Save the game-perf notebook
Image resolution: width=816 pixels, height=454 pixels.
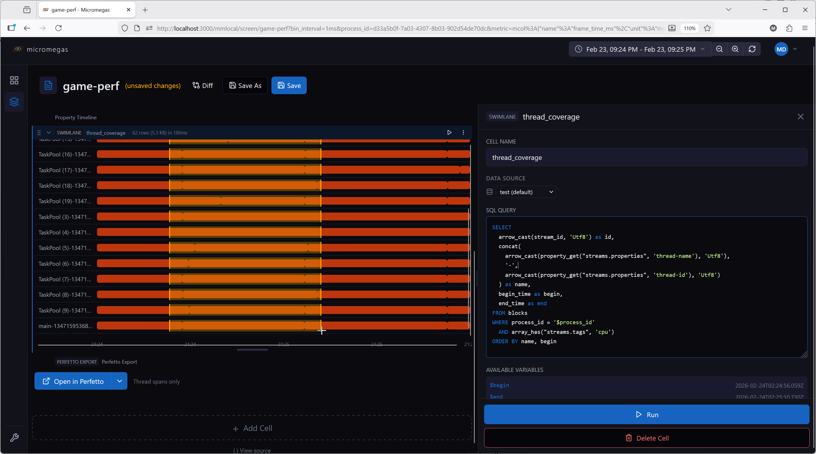[289, 85]
